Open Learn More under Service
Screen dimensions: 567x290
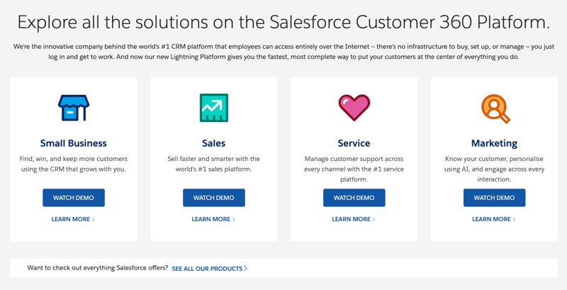click(352, 220)
